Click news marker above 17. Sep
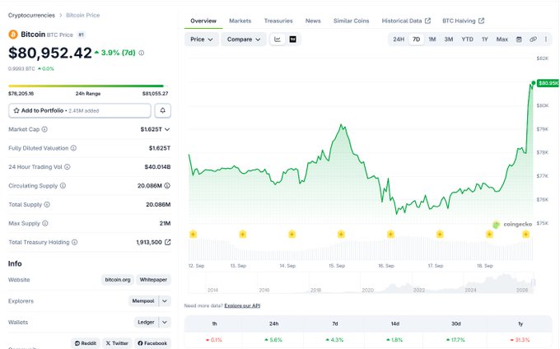 440,234
